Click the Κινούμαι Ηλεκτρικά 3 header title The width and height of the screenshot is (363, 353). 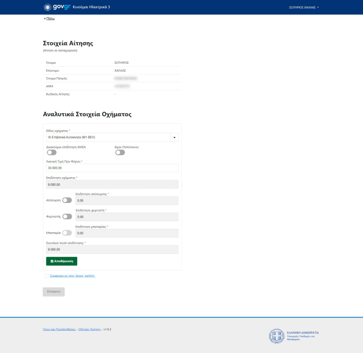click(x=91, y=7)
